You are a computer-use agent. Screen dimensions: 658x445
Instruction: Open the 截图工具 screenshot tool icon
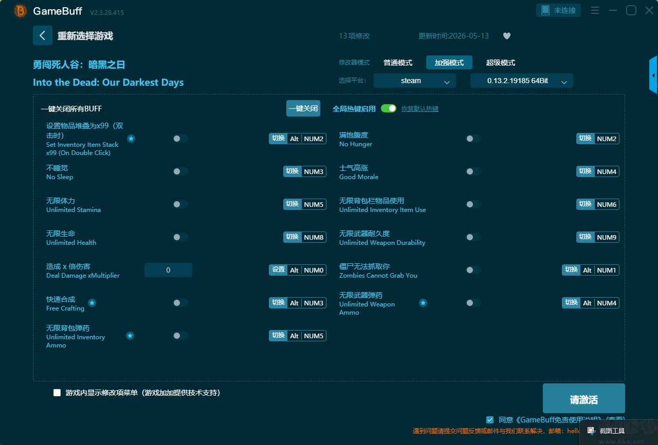(x=591, y=431)
